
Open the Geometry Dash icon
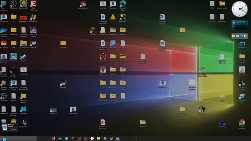coord(24,4)
